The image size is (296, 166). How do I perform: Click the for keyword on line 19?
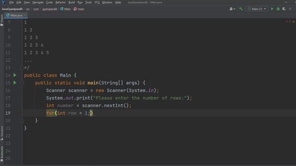tap(50, 113)
